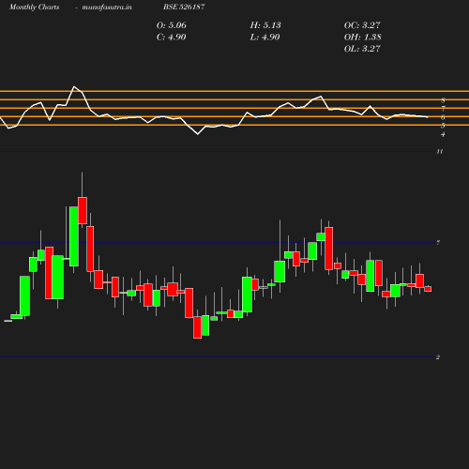Click the 'OC: 3.27' value

[x=362, y=25]
